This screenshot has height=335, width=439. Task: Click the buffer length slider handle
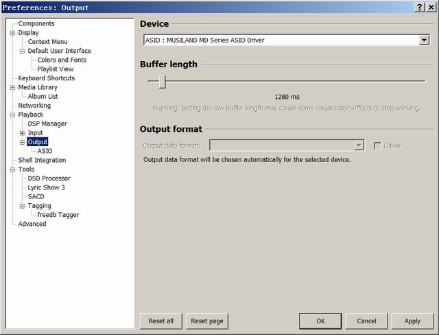(162, 82)
